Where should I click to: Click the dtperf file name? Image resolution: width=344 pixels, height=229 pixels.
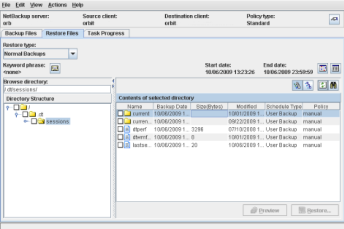(140, 129)
